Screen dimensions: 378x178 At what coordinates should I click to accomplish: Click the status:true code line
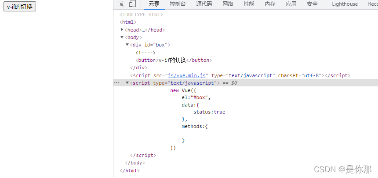[x=209, y=112]
